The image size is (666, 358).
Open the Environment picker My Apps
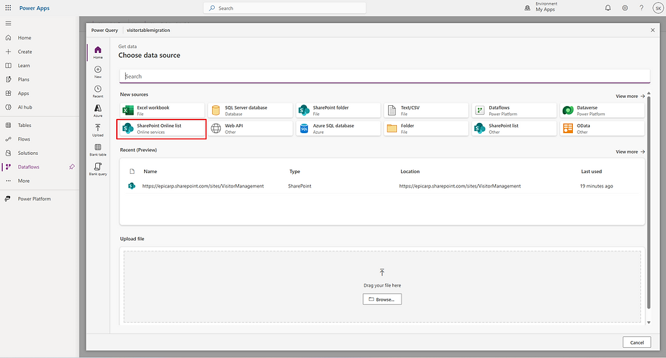coord(541,7)
